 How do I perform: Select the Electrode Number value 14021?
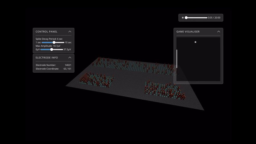click(x=68, y=65)
